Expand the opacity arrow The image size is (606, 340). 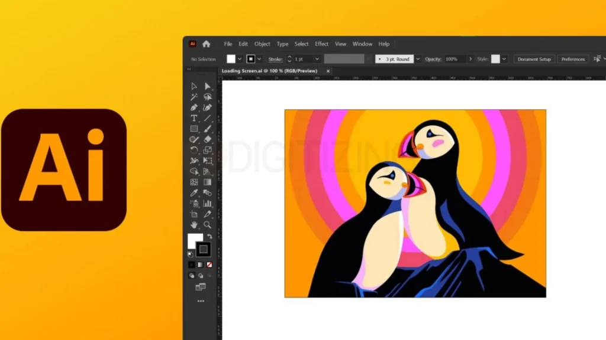[470, 59]
